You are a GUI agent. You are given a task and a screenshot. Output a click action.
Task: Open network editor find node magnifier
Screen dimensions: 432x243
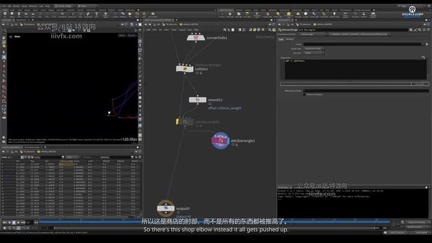(270, 30)
